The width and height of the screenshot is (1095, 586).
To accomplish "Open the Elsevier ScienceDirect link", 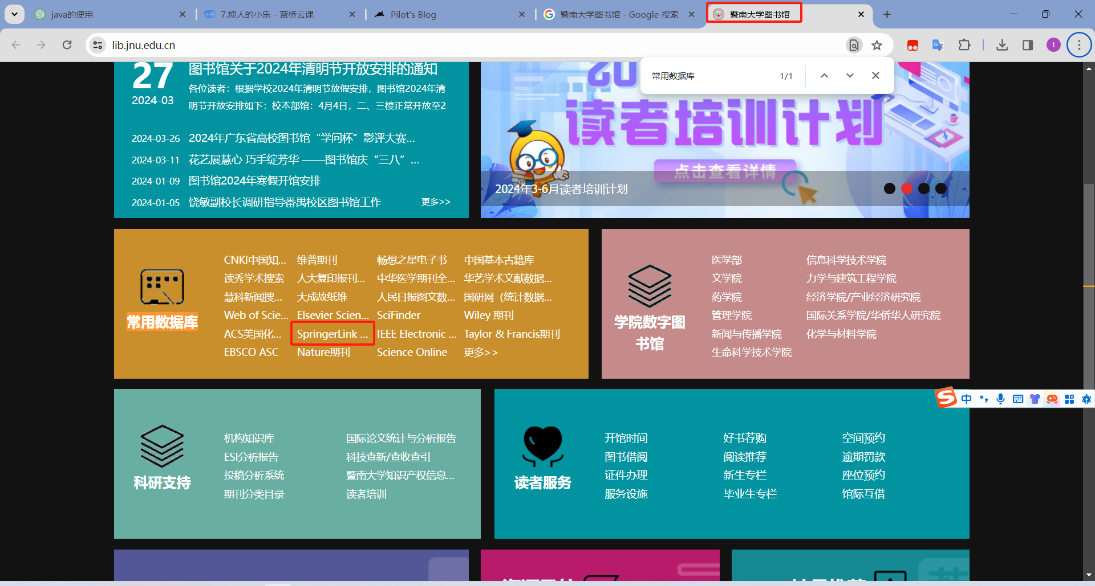I will [x=333, y=315].
